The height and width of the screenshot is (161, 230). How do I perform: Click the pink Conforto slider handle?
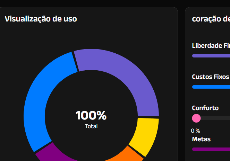196,118
